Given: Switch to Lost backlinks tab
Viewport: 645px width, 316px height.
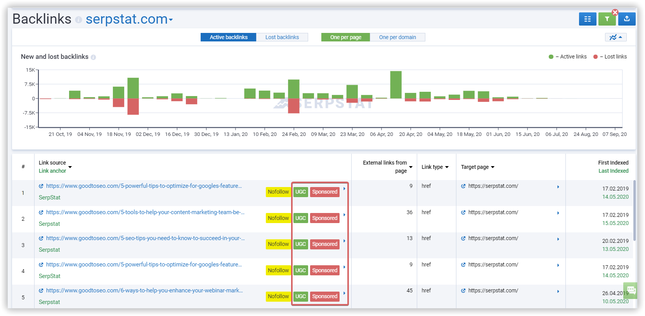Looking at the screenshot, I should (x=282, y=37).
